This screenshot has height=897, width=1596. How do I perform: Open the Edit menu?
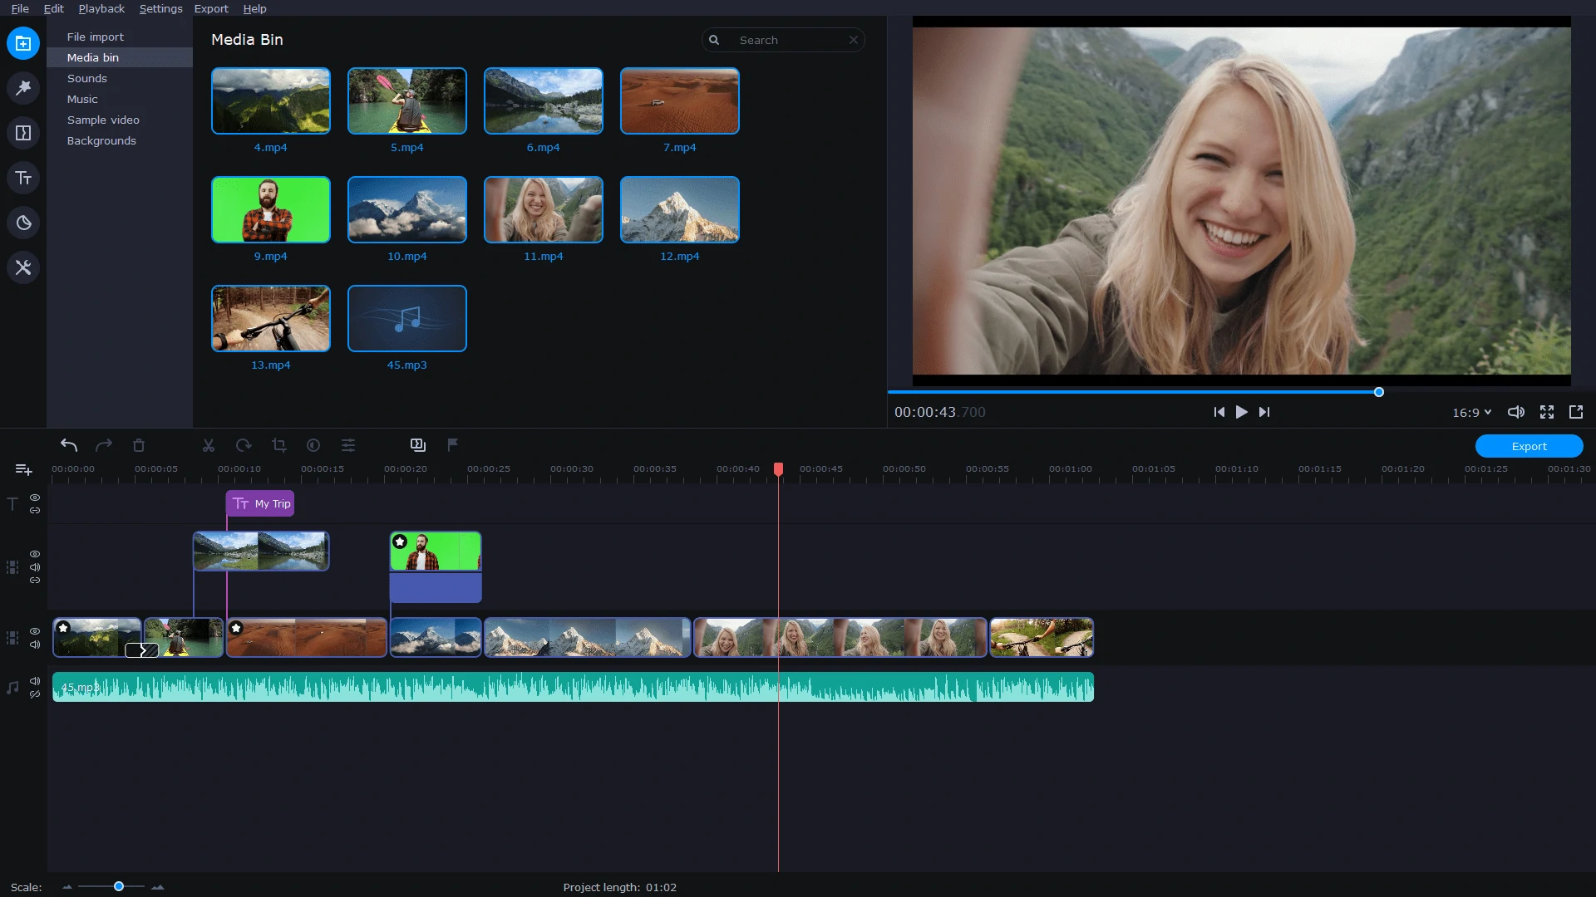52,9
